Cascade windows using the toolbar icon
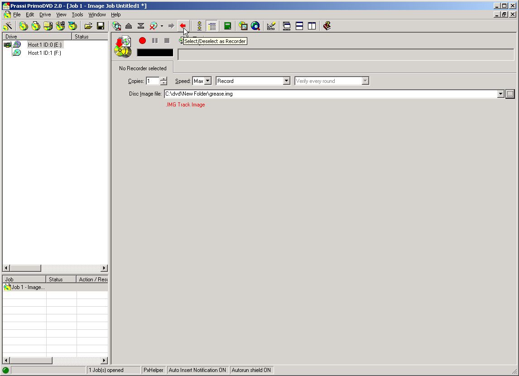The width and height of the screenshot is (519, 376). (287, 26)
